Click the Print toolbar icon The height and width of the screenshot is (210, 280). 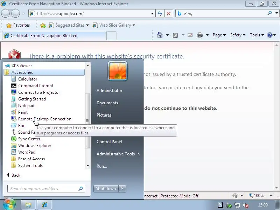(199, 35)
